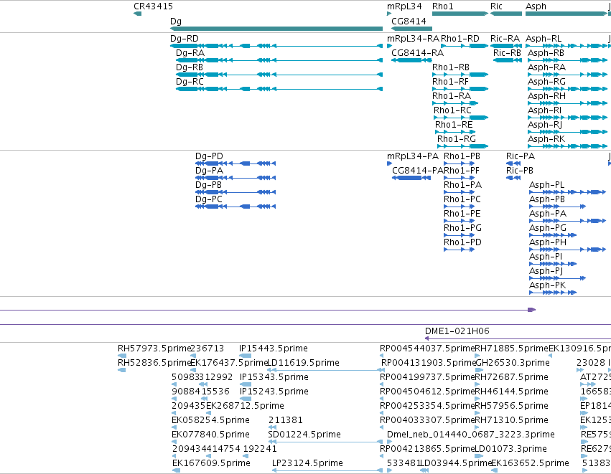Select the RH57973.5prime EST label
This screenshot has height=474, width=611.
click(154, 349)
